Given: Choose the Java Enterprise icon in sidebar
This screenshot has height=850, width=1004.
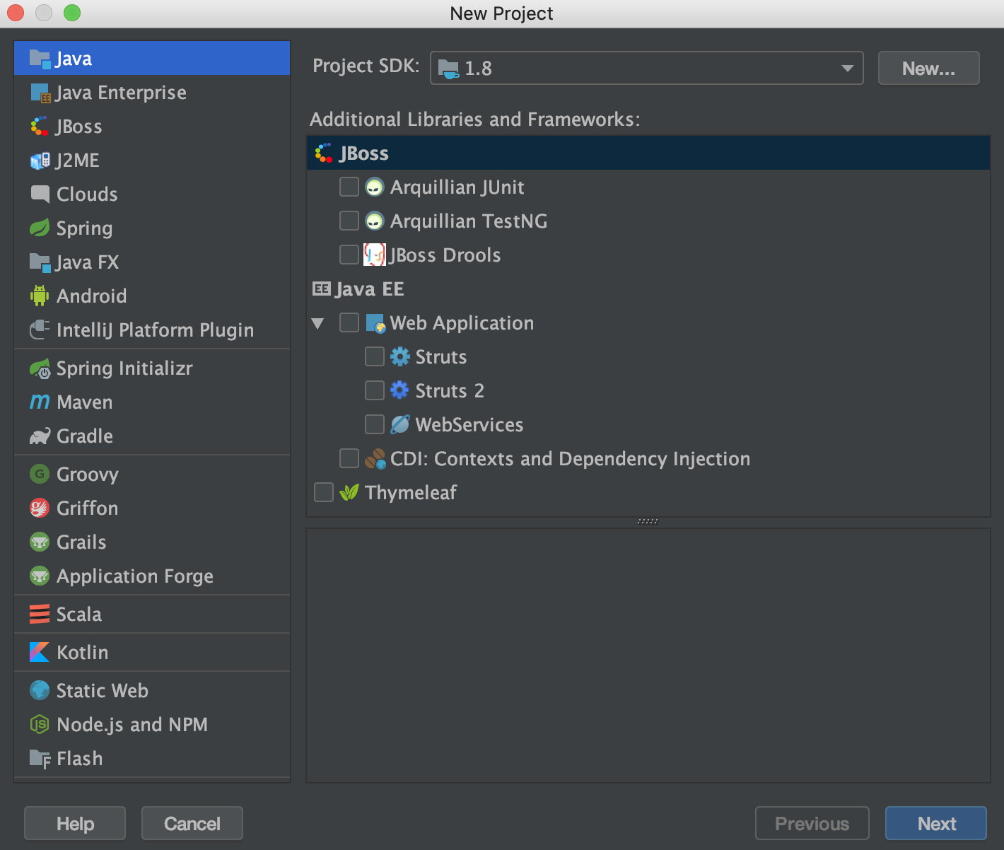Looking at the screenshot, I should 40,93.
